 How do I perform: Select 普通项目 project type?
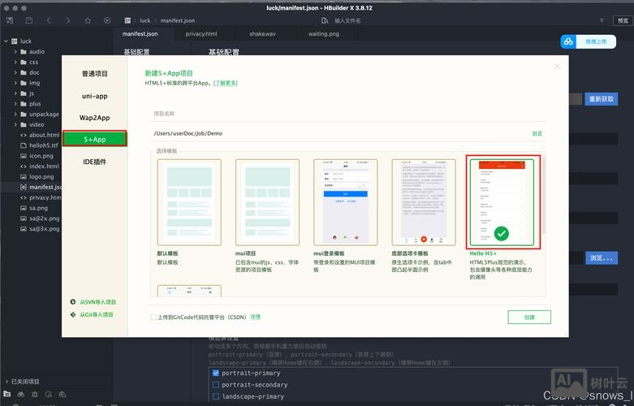point(95,74)
